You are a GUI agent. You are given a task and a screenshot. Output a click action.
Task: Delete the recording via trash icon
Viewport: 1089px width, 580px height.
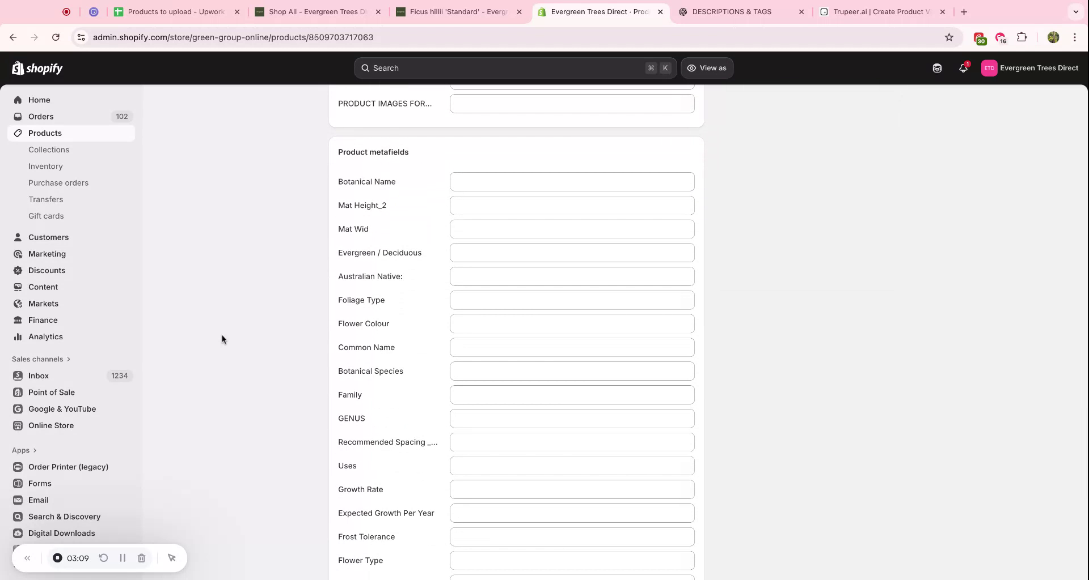click(x=141, y=558)
